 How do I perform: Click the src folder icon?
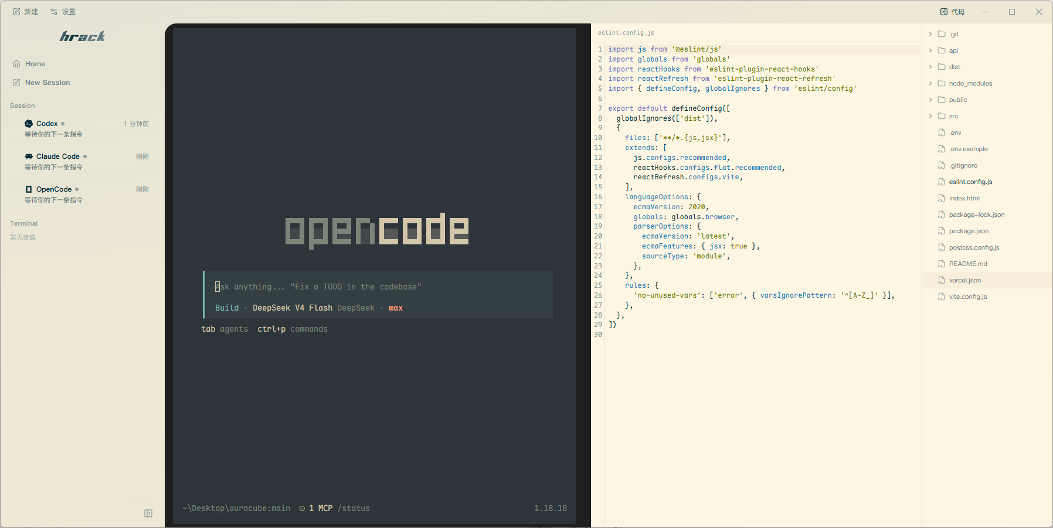[x=942, y=116]
